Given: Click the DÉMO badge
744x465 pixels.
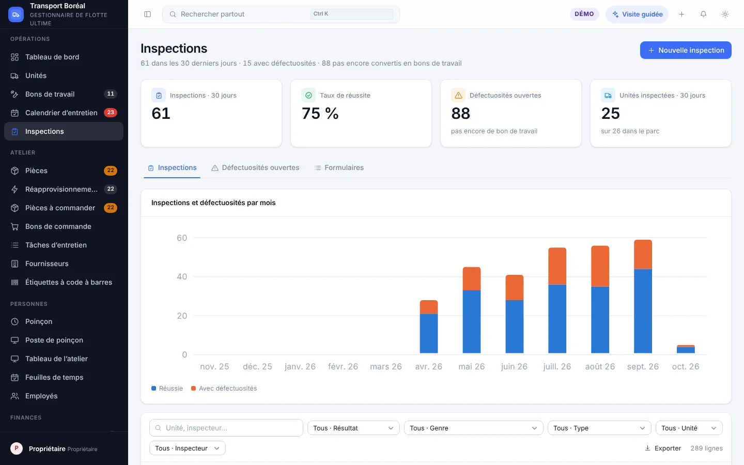Looking at the screenshot, I should [584, 14].
